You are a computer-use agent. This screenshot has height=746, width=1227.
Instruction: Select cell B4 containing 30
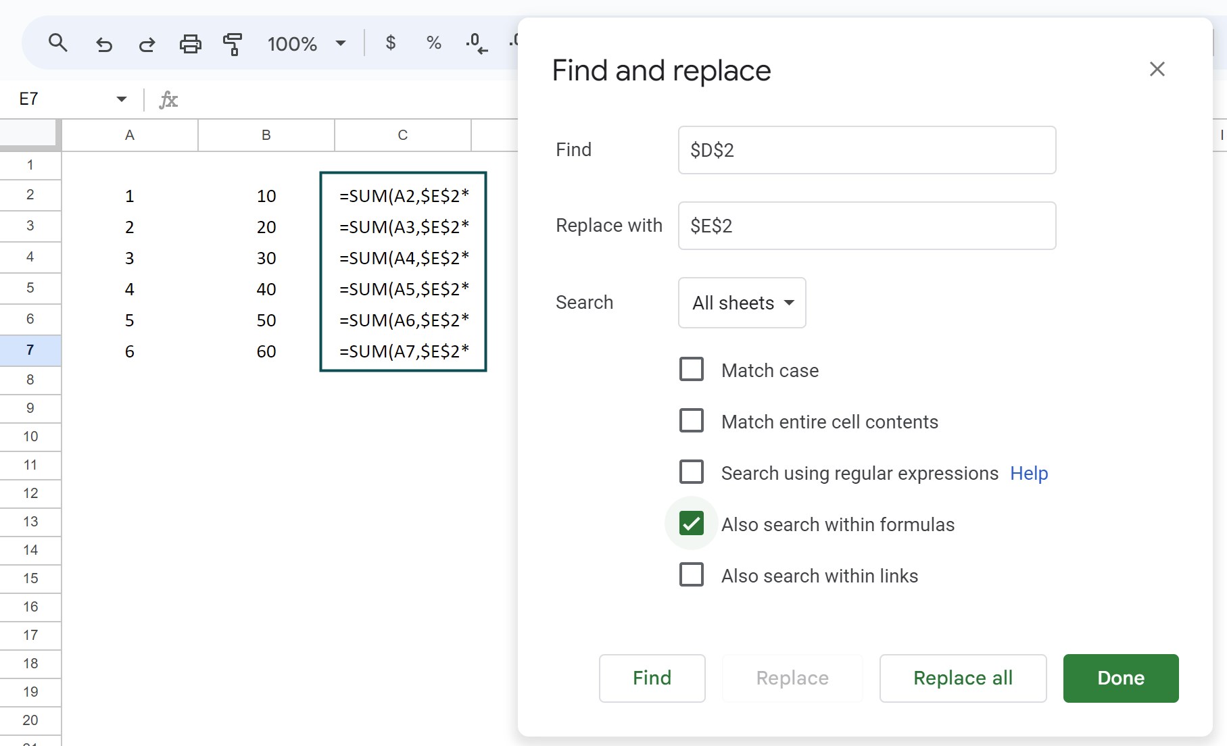(266, 258)
